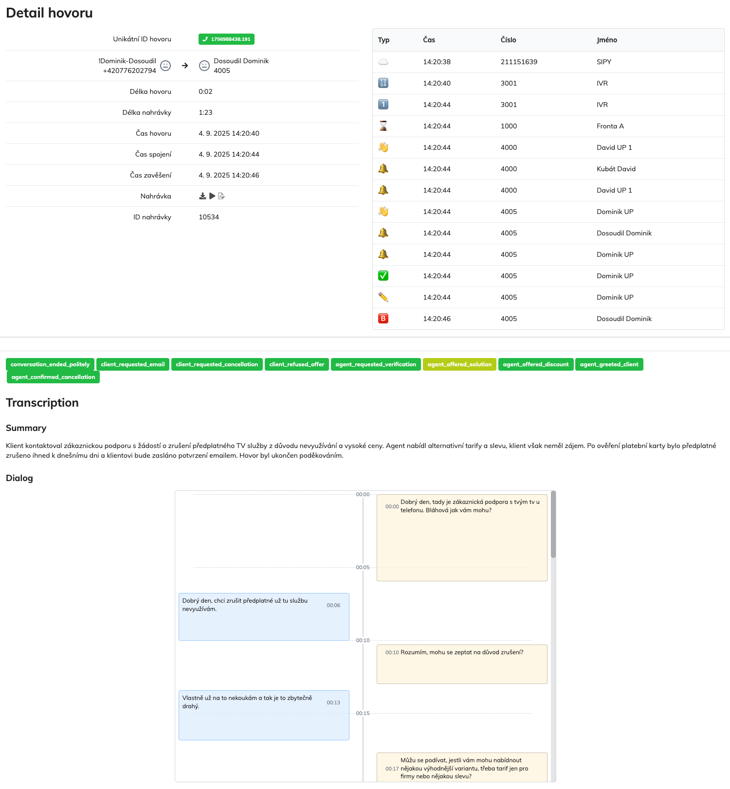Click the hourglass icon for Fronta A
The height and width of the screenshot is (789, 730).
pyautogui.click(x=383, y=126)
